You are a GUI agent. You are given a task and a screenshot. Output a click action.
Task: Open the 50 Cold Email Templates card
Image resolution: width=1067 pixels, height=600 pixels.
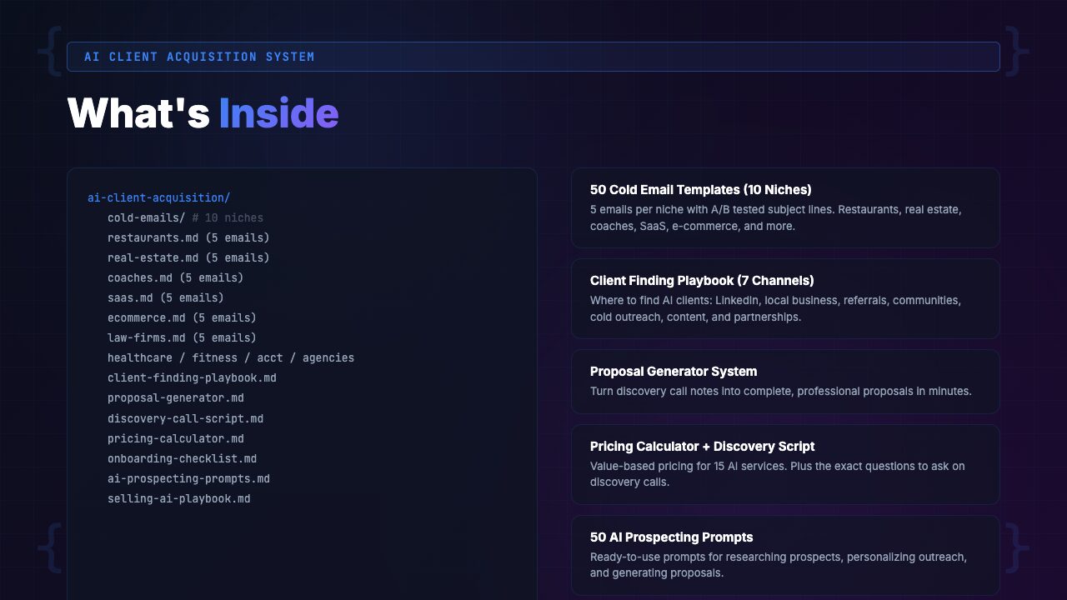click(x=784, y=207)
